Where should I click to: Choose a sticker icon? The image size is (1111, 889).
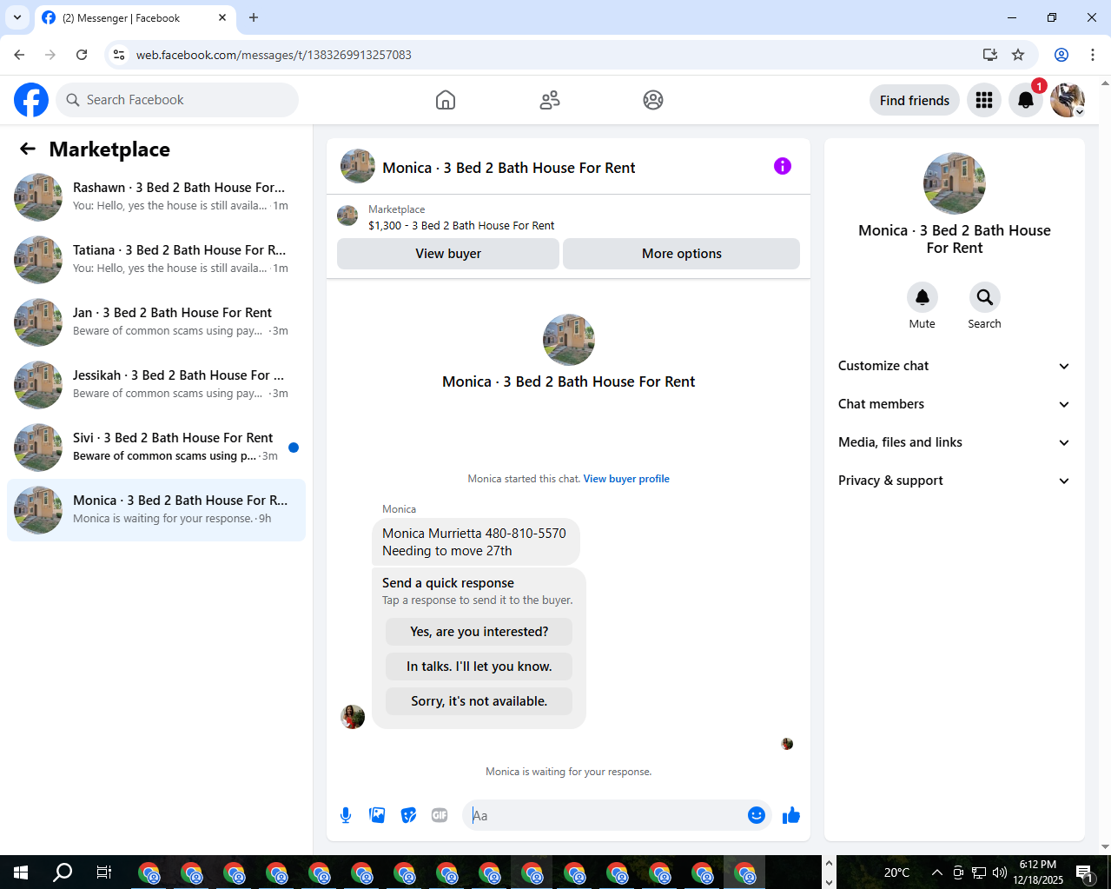coord(408,815)
